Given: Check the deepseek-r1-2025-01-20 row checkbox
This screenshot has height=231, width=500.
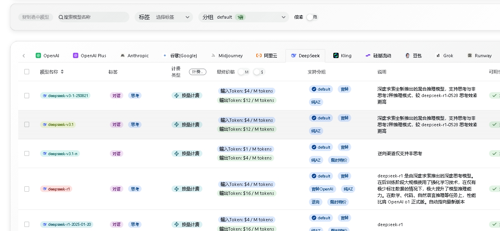Looking at the screenshot, I should tap(27, 224).
